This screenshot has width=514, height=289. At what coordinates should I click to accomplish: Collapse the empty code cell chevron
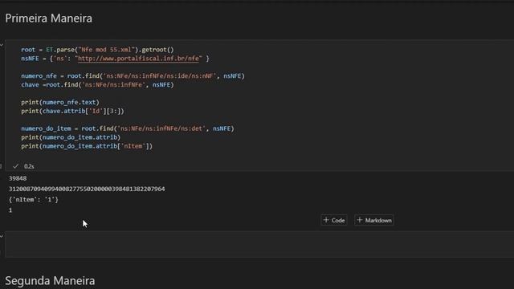2,236
